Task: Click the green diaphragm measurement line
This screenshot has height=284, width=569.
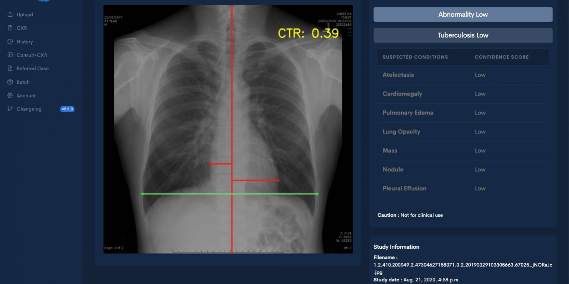Action: (x=230, y=194)
